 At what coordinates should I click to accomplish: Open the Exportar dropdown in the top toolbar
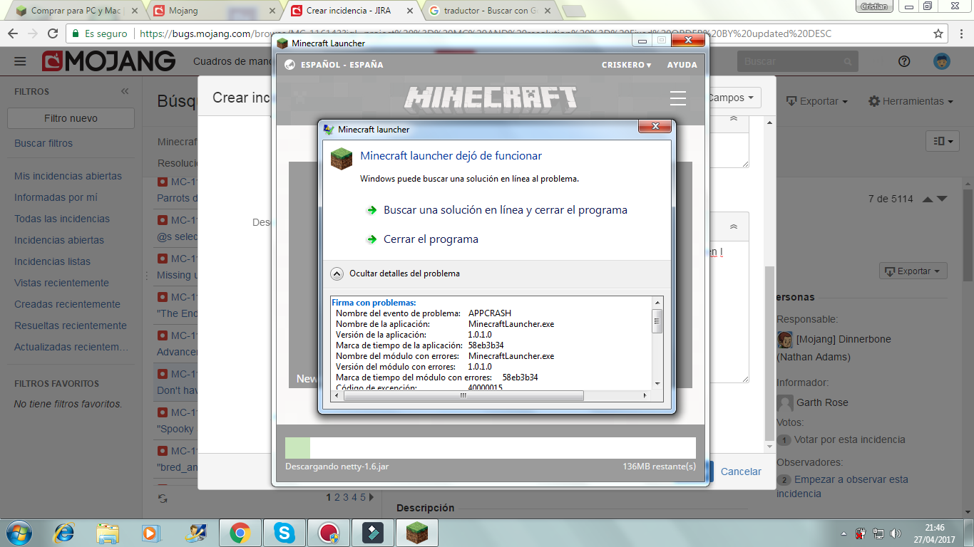click(817, 101)
